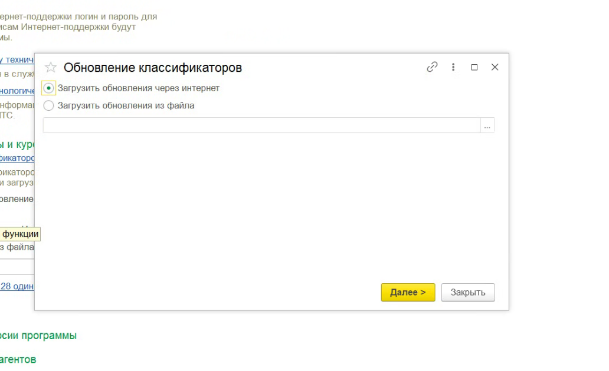Click inside the file path input field
This screenshot has height=371, width=609.
(260, 125)
